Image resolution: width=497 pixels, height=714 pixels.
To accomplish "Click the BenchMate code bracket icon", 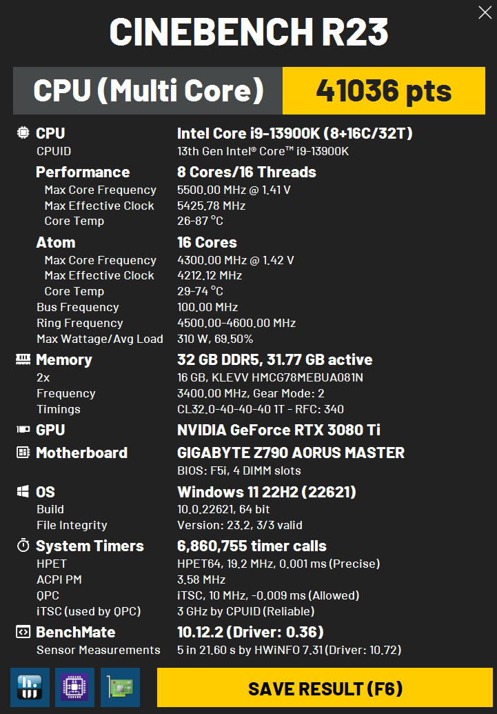I will click(23, 632).
